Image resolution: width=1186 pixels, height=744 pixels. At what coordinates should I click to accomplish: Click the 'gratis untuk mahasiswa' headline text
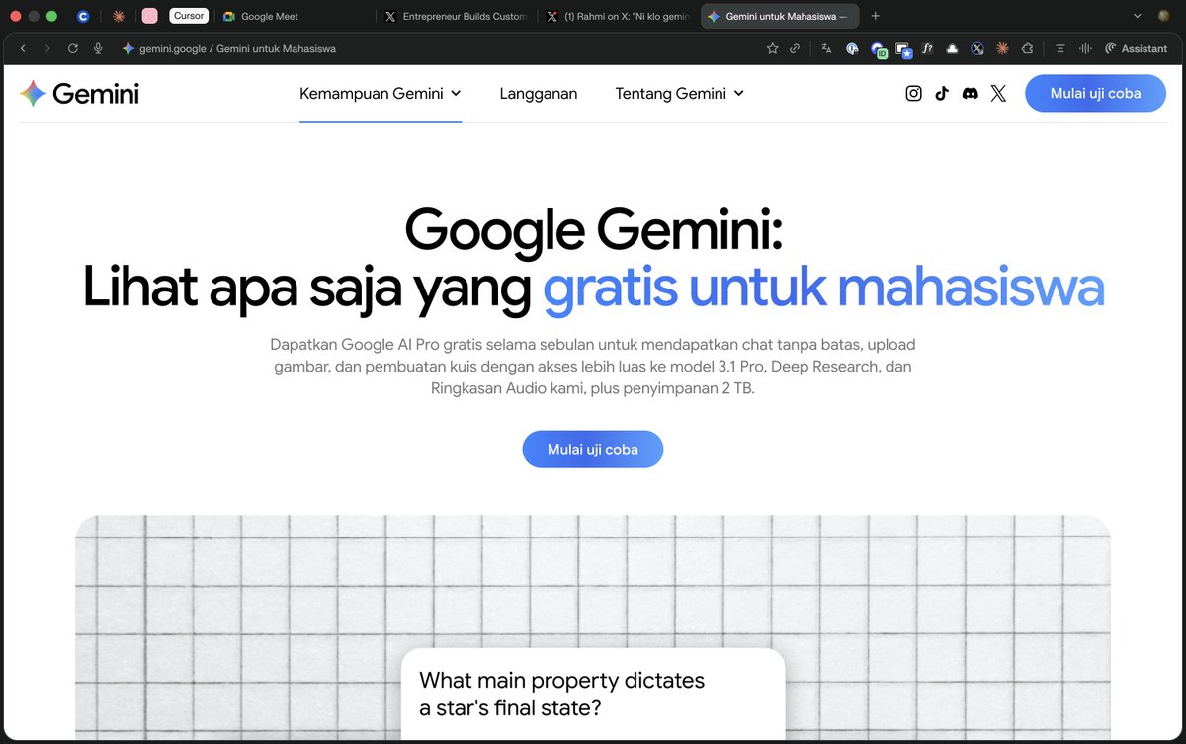pos(823,288)
